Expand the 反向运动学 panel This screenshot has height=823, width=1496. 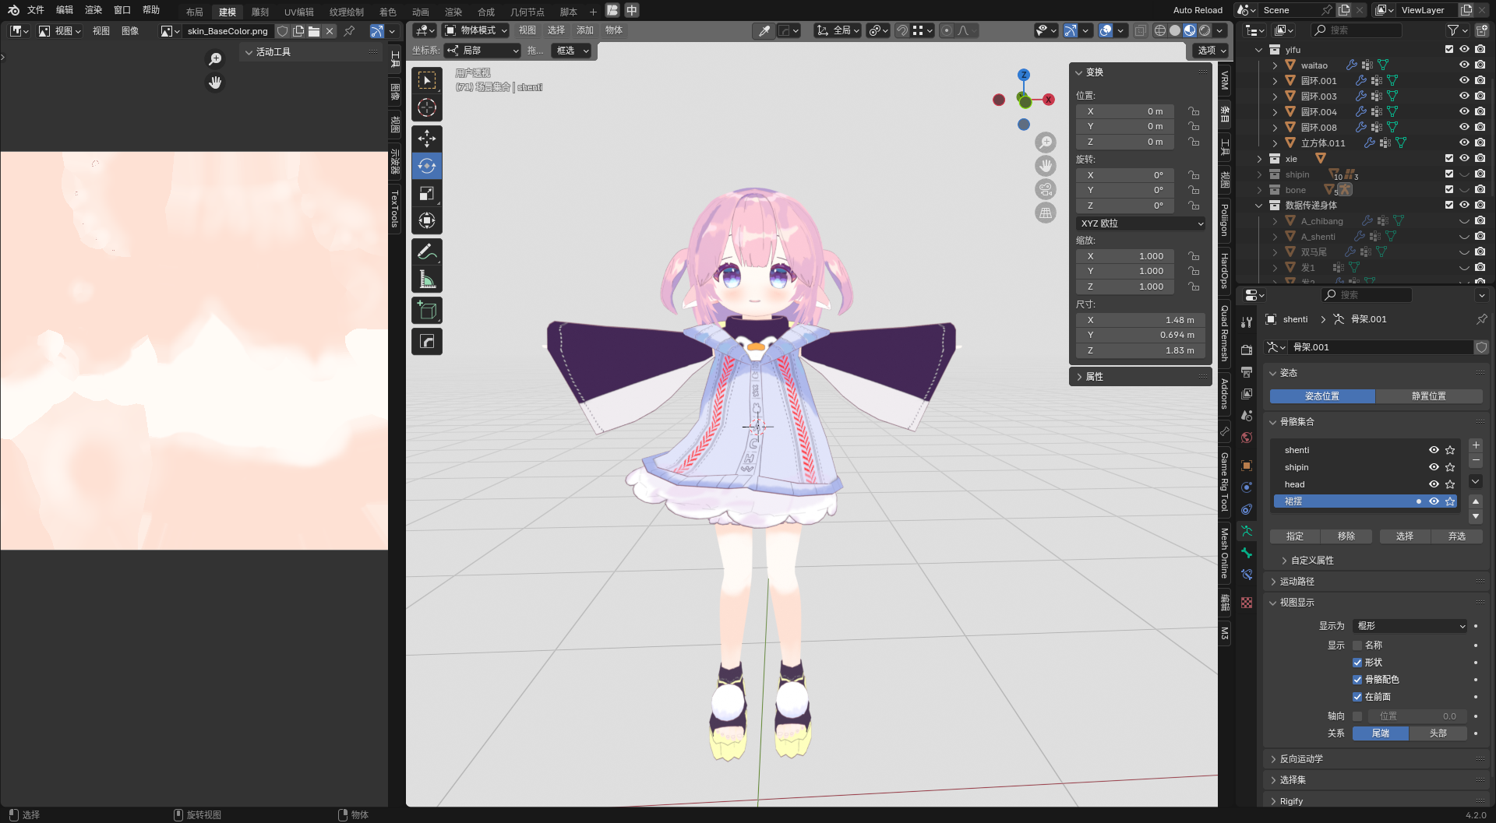tap(1300, 758)
